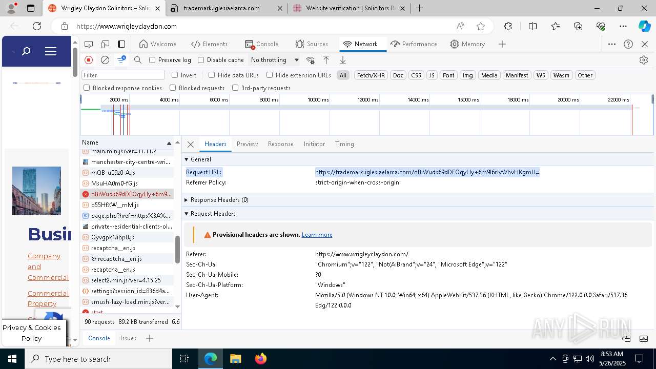Click the import HAR upload arrow
The width and height of the screenshot is (656, 369).
click(326, 60)
